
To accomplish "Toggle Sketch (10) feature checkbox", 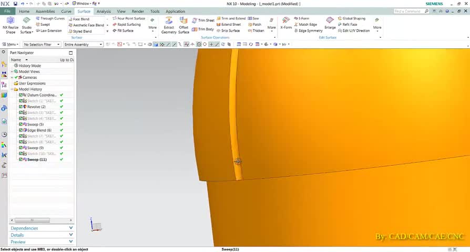I will pos(21,153).
